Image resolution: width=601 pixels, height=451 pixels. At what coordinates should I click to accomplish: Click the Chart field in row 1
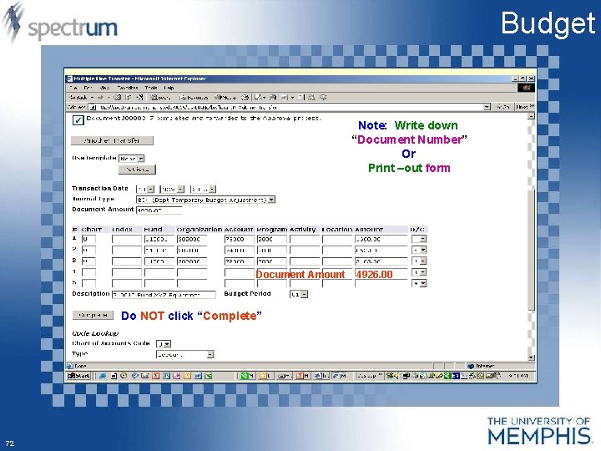tap(88, 240)
